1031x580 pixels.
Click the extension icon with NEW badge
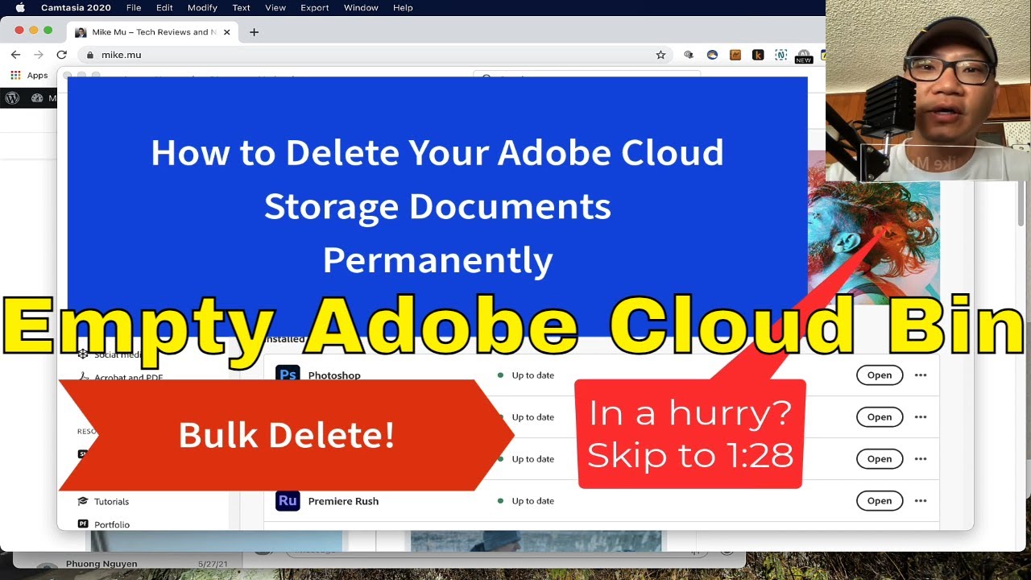pos(803,56)
